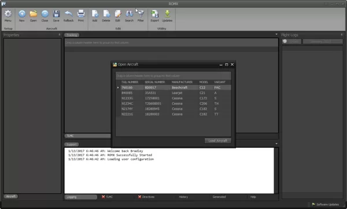Image resolution: width=347 pixels, height=209 pixels.
Task: Select aircraft row N2221G
Action: click(x=173, y=114)
